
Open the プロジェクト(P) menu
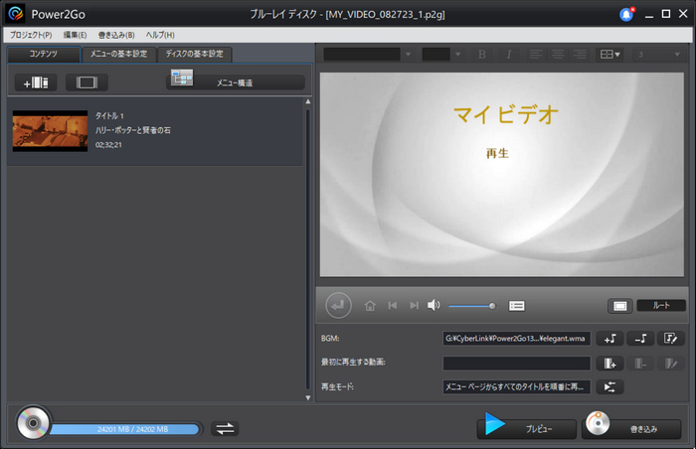point(31,35)
